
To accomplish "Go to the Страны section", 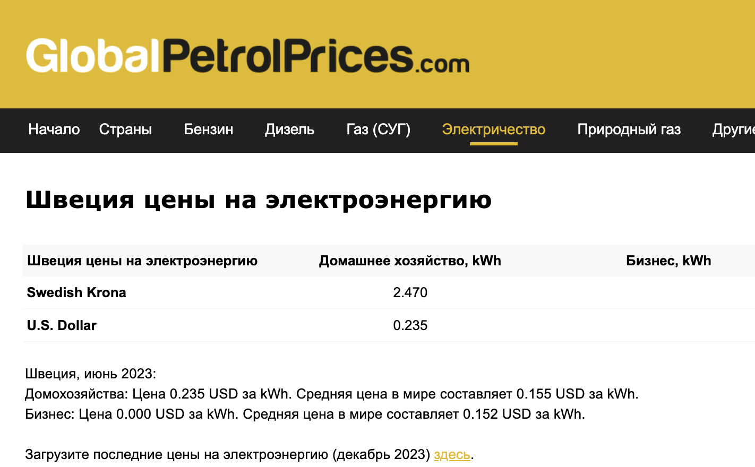I will tap(125, 129).
